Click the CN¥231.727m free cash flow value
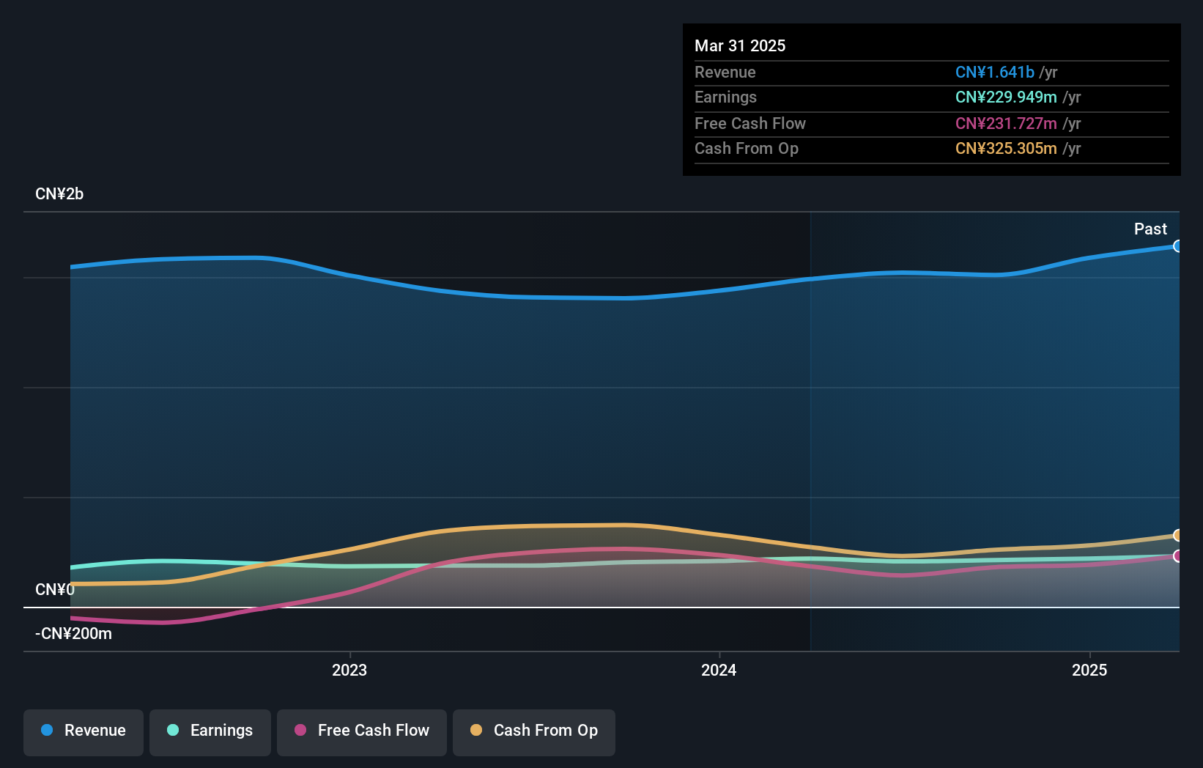This screenshot has width=1203, height=768. tap(1006, 123)
